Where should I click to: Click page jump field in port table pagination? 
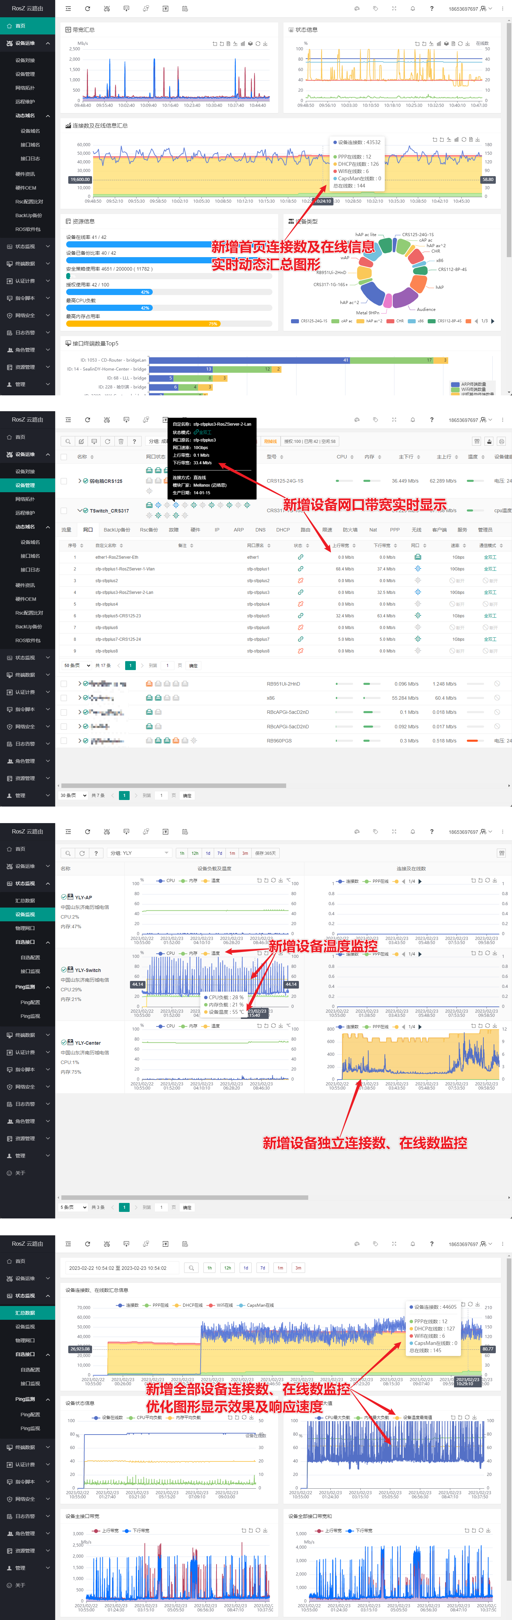pos(167,665)
